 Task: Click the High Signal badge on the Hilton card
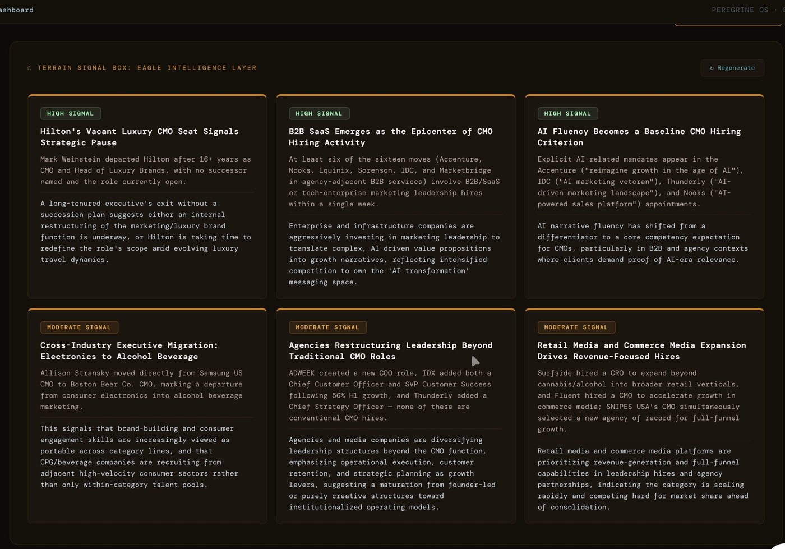[71, 113]
